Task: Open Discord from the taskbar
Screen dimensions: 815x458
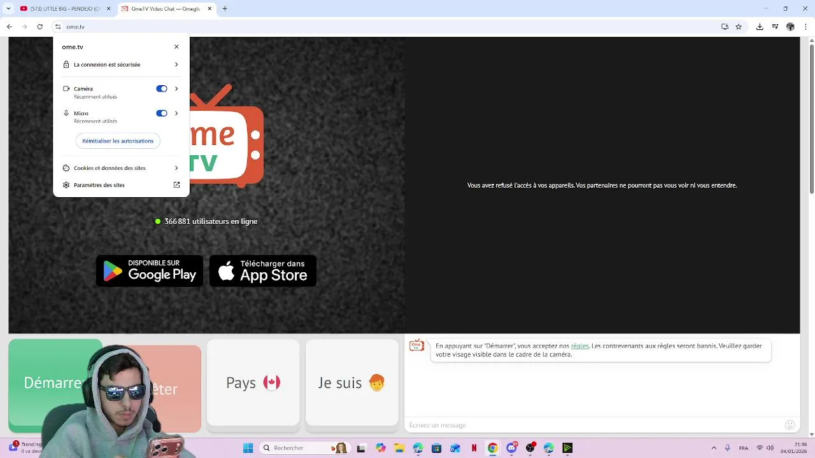Action: click(x=511, y=448)
